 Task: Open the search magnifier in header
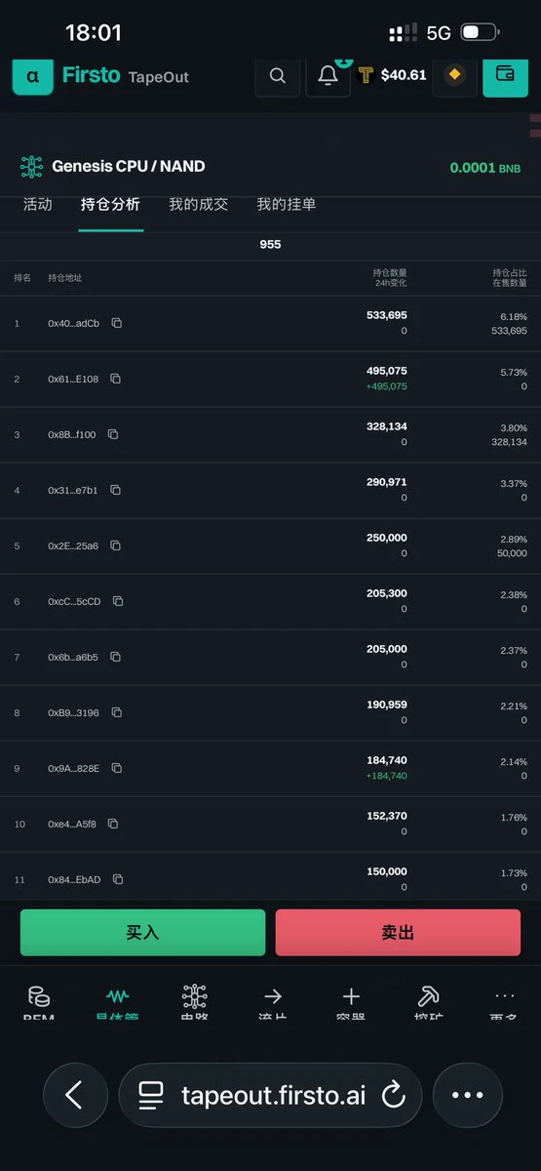[x=278, y=75]
